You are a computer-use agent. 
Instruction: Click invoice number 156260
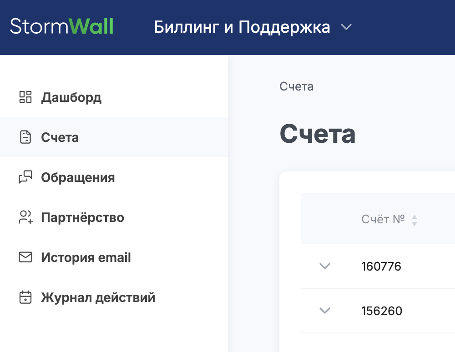pyautogui.click(x=382, y=311)
